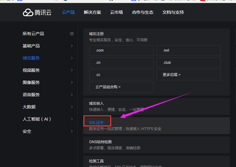Open 合作与生态 in the top bar
This screenshot has width=236, height=167.
143,13
